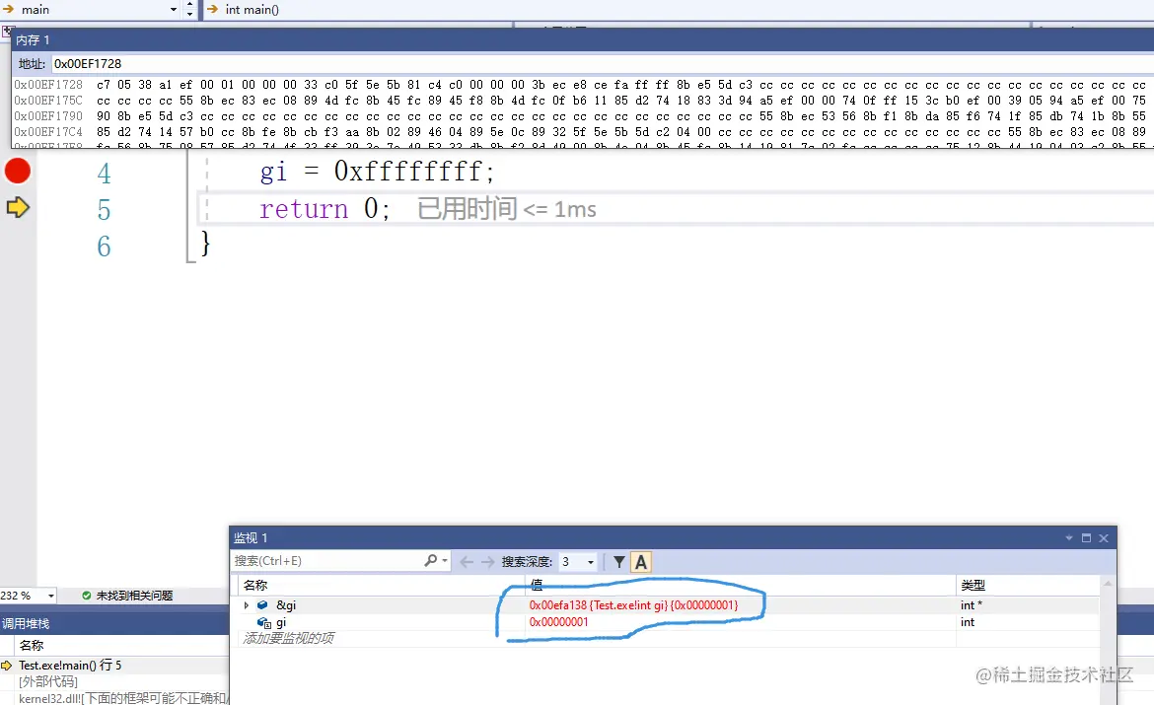Screen dimensions: 1154x705
Task: Toggle the red breakpoint on line 4
Action: (18, 171)
